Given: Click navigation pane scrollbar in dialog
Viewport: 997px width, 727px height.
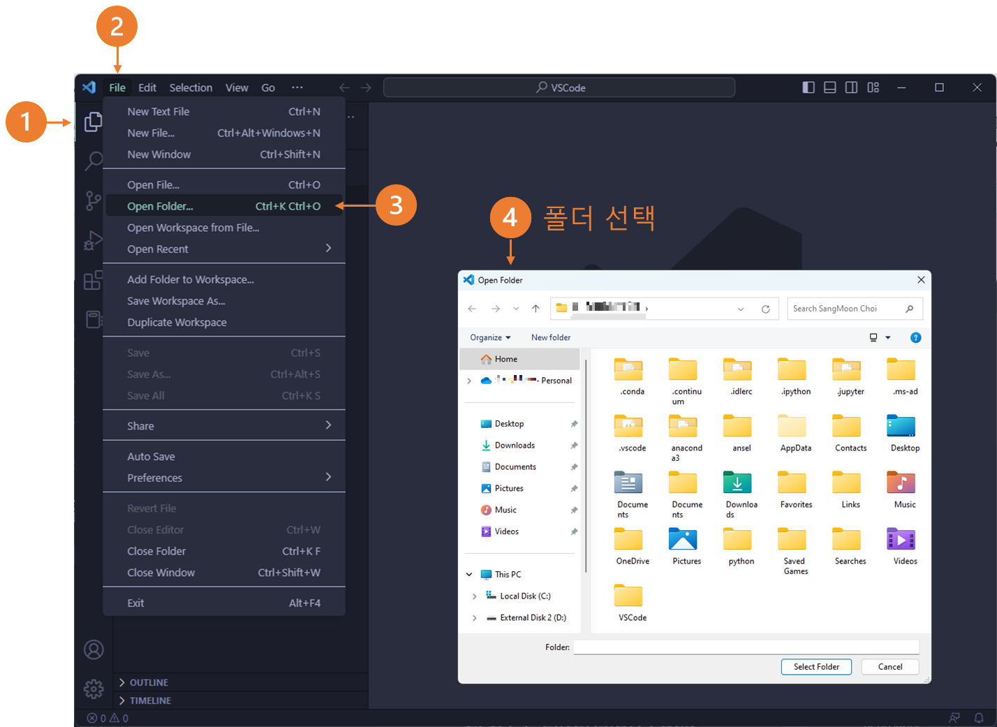Looking at the screenshot, I should (x=586, y=466).
